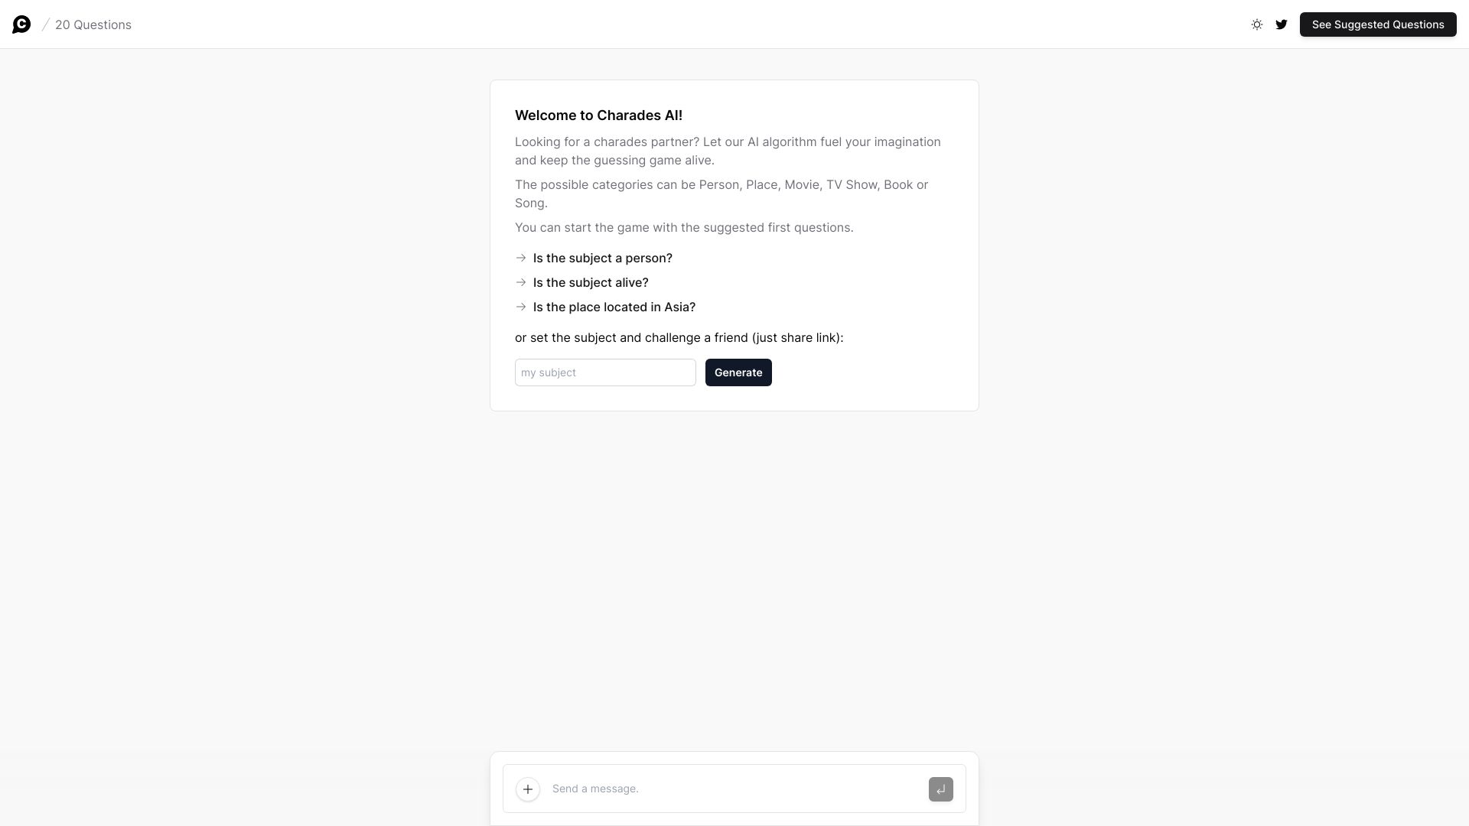Select the "Is the subject a person?" suggestion
This screenshot has width=1469, height=826.
click(x=601, y=258)
